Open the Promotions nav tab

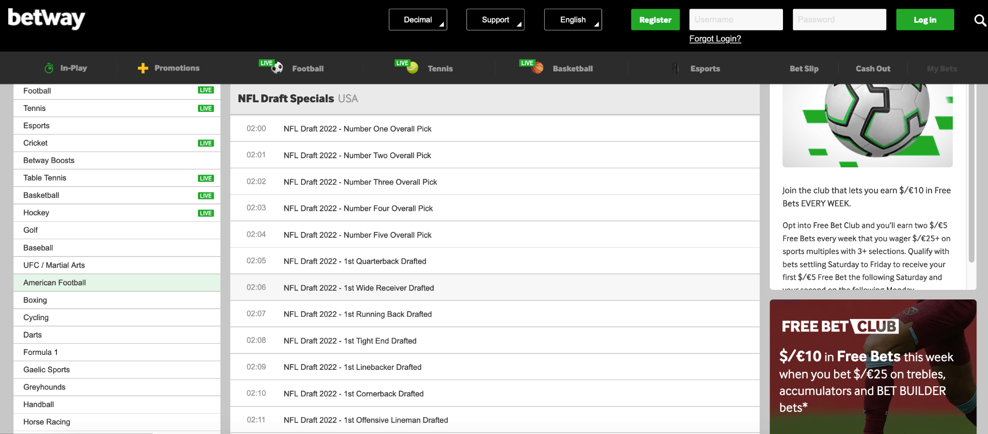pos(177,68)
